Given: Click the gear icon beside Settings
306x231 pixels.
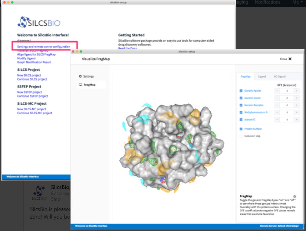Looking at the screenshot, I should tap(80, 76).
